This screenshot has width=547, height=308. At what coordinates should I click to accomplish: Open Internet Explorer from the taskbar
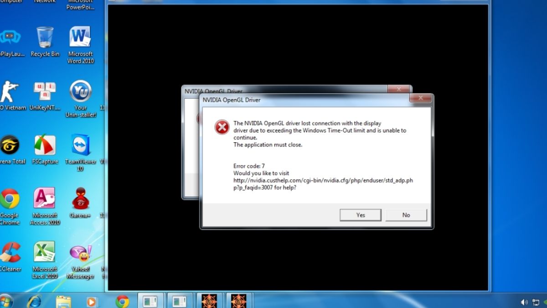35,301
